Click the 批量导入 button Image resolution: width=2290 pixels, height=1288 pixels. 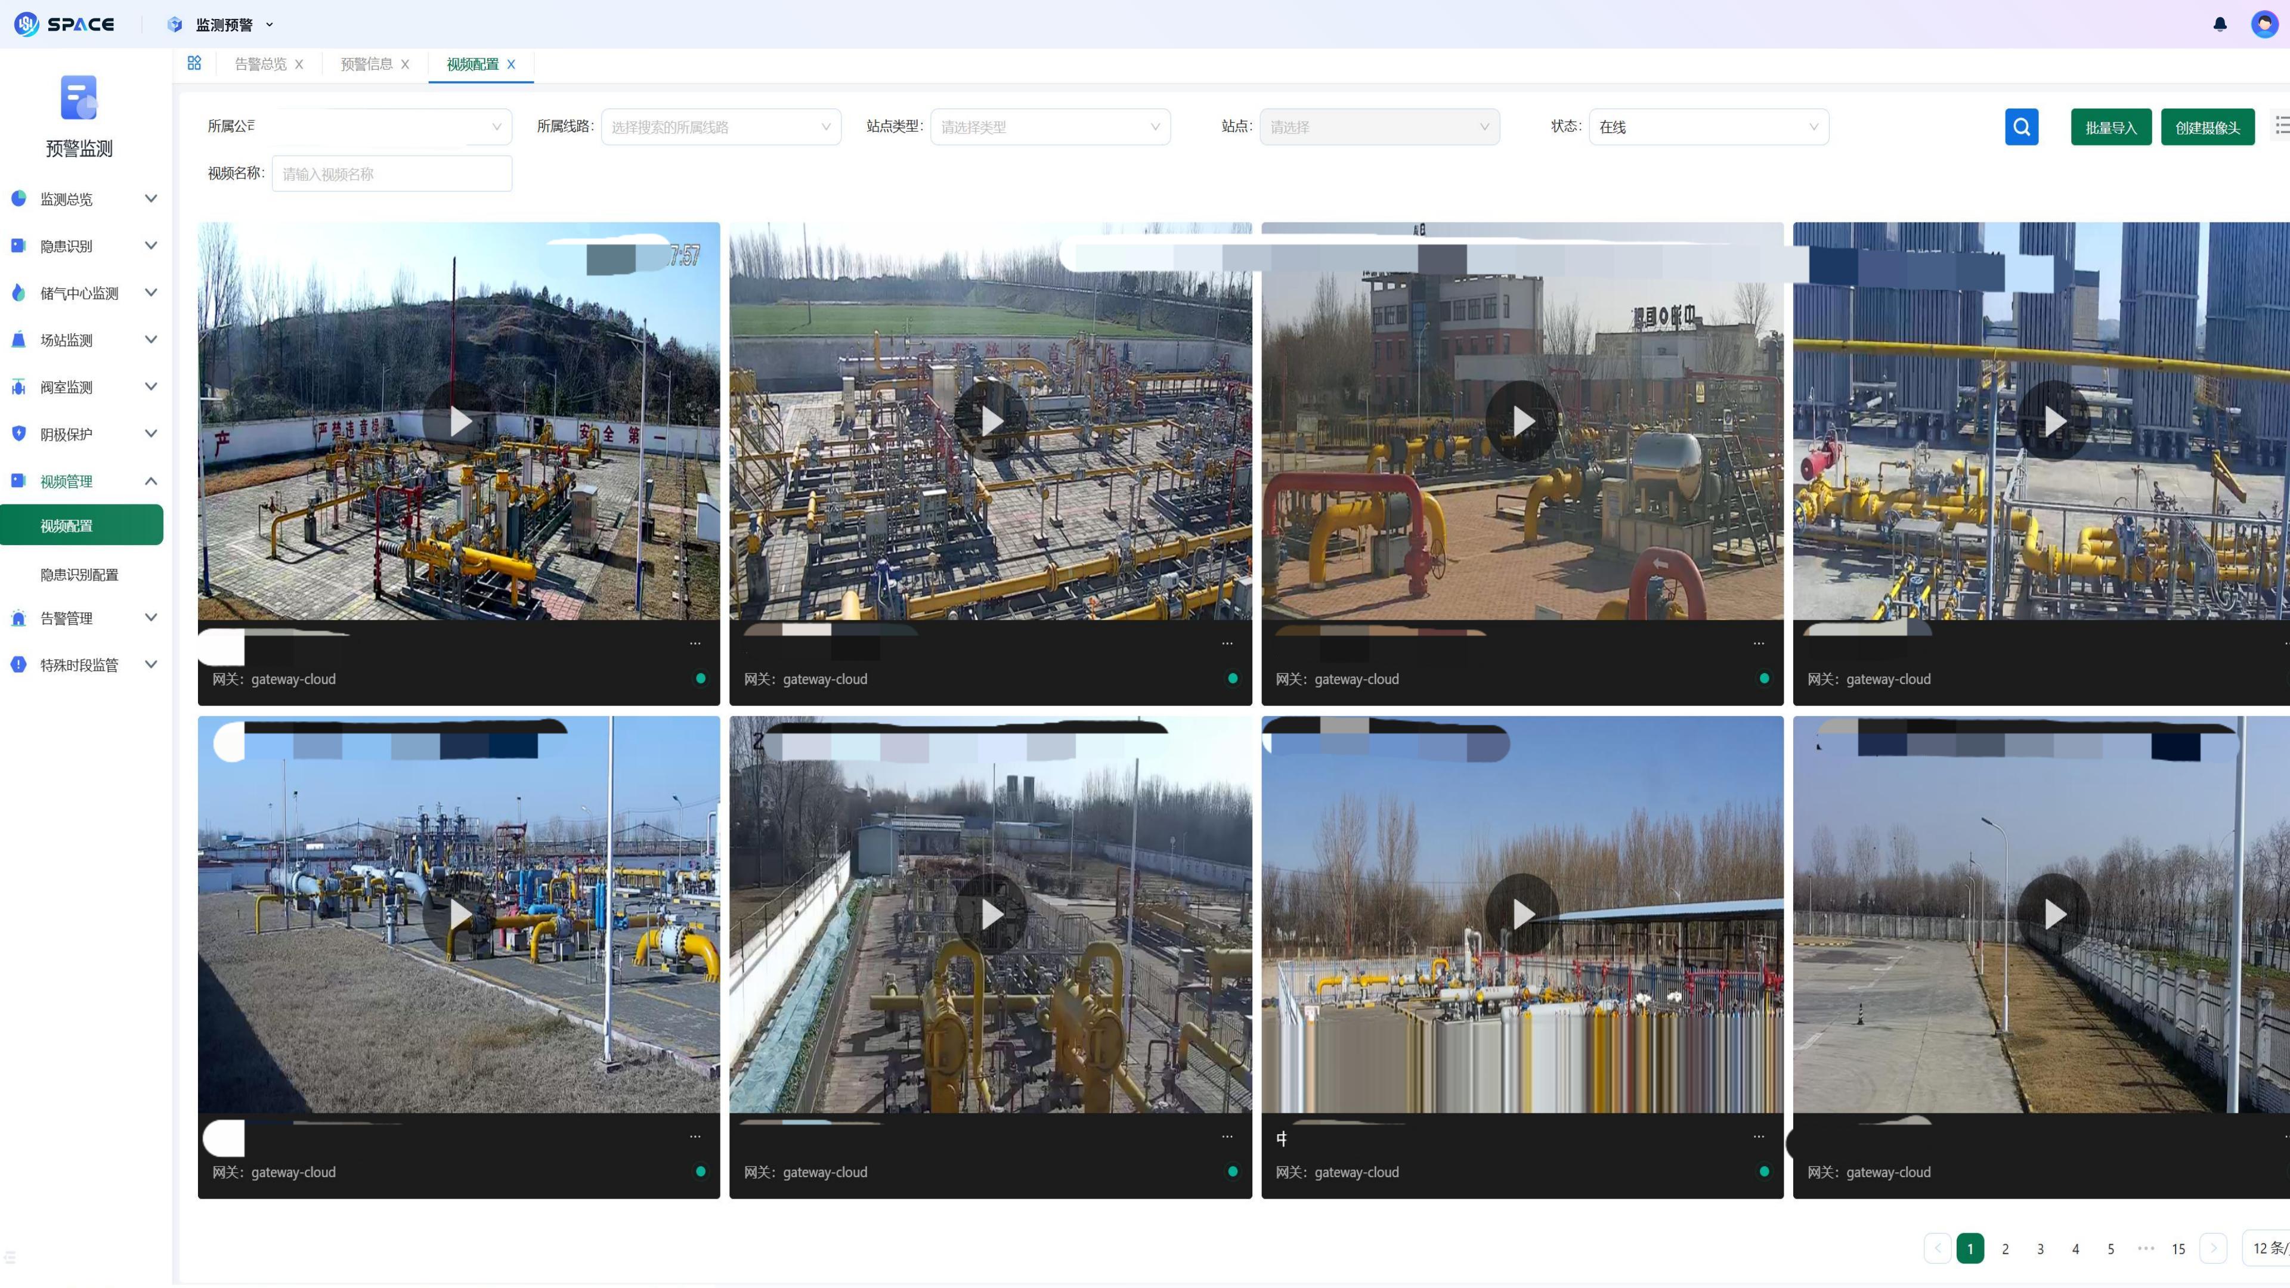point(2110,127)
